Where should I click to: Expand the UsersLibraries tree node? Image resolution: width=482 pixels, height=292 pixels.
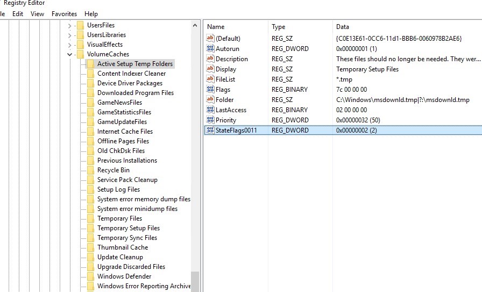(x=70, y=35)
